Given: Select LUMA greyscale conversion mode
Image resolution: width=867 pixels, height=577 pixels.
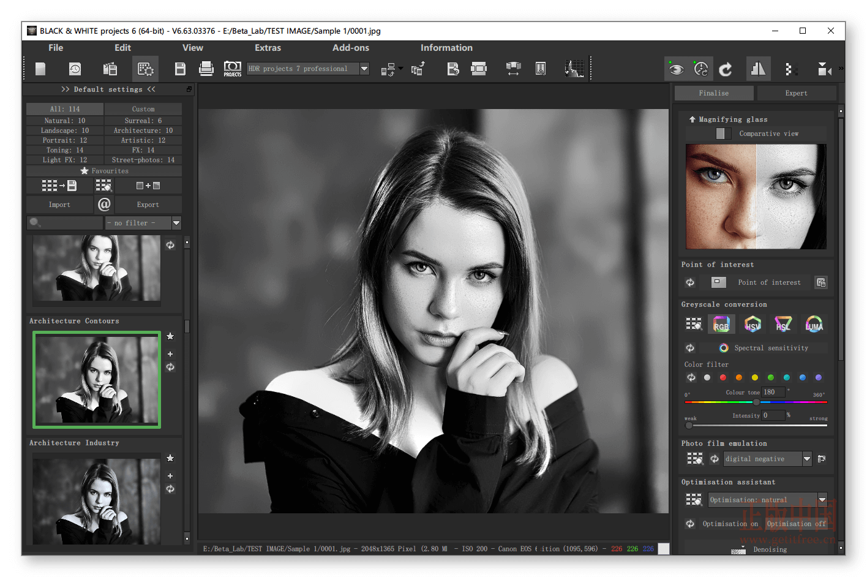Looking at the screenshot, I should (814, 325).
